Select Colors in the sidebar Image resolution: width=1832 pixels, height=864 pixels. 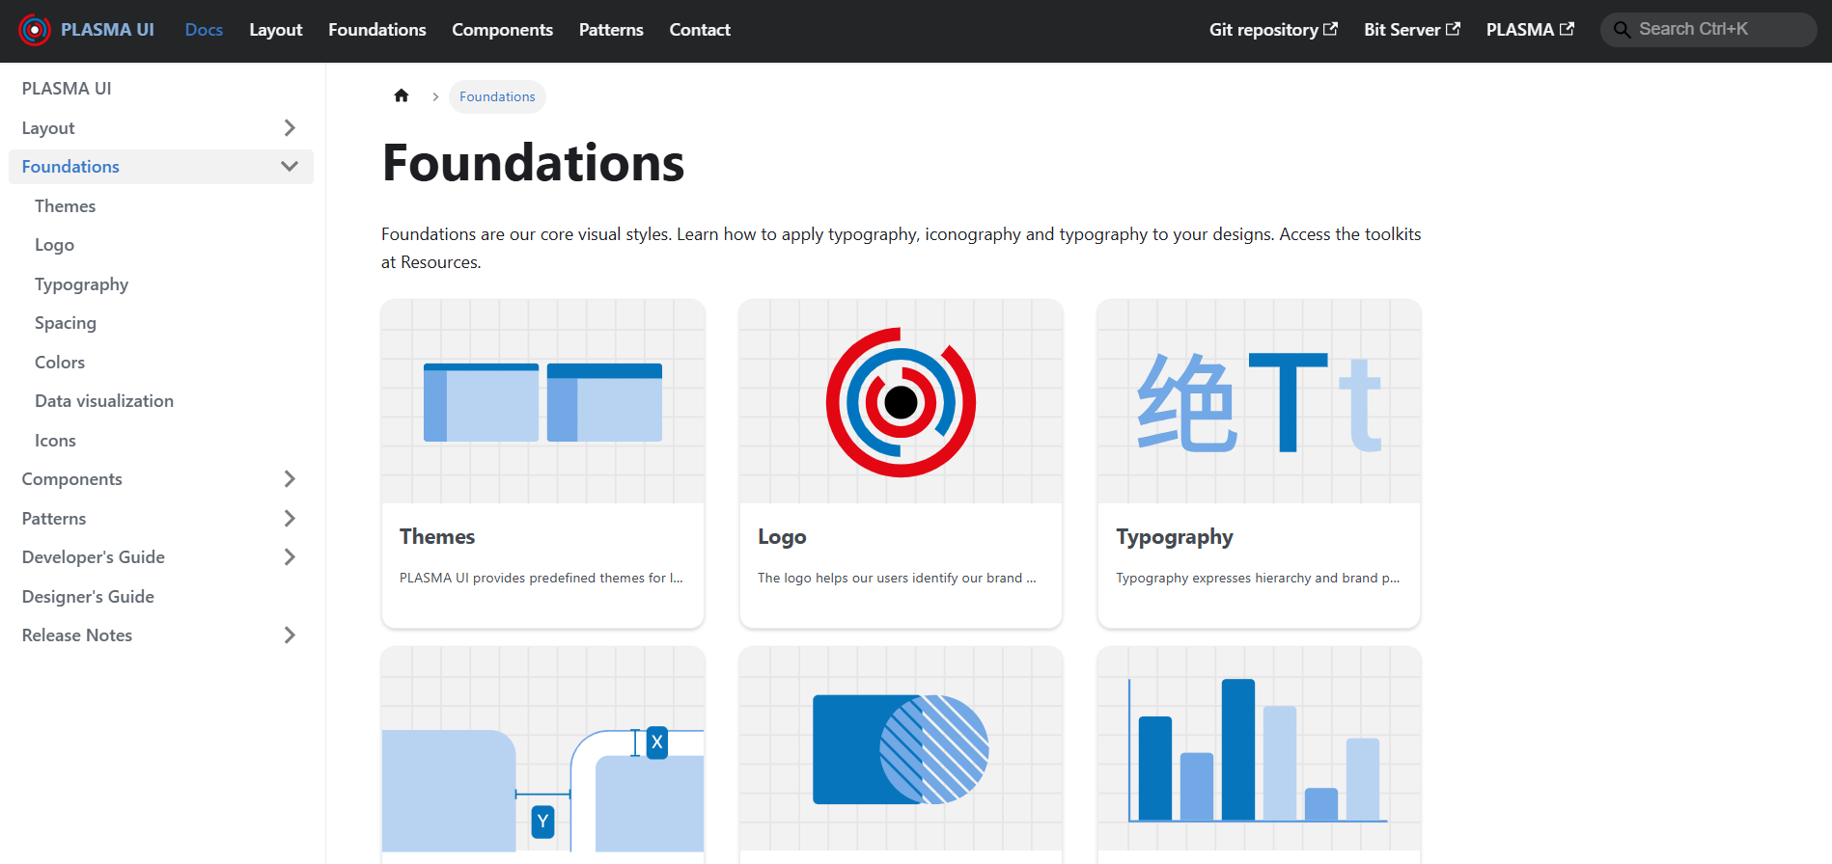tap(60, 362)
